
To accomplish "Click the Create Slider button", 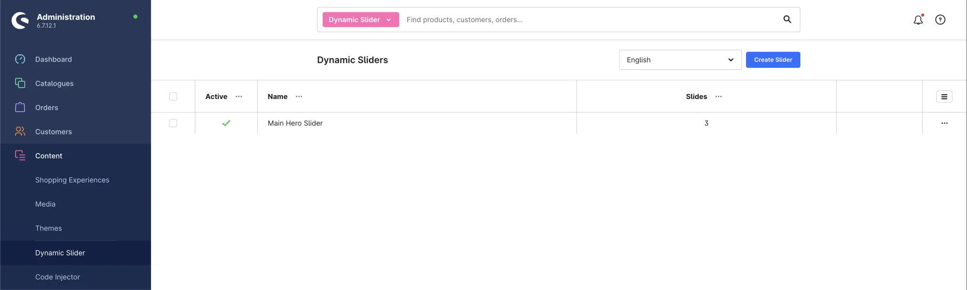I will click(773, 60).
